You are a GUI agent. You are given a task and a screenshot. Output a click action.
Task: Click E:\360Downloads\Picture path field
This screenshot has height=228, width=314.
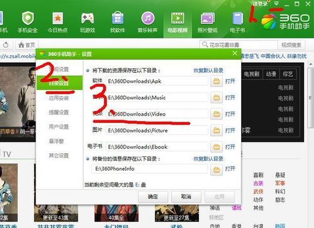[157, 131]
